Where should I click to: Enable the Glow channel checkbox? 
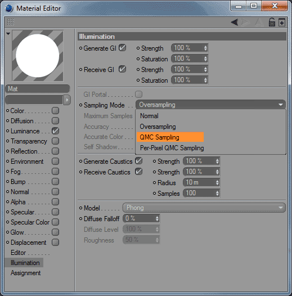pos(55,232)
